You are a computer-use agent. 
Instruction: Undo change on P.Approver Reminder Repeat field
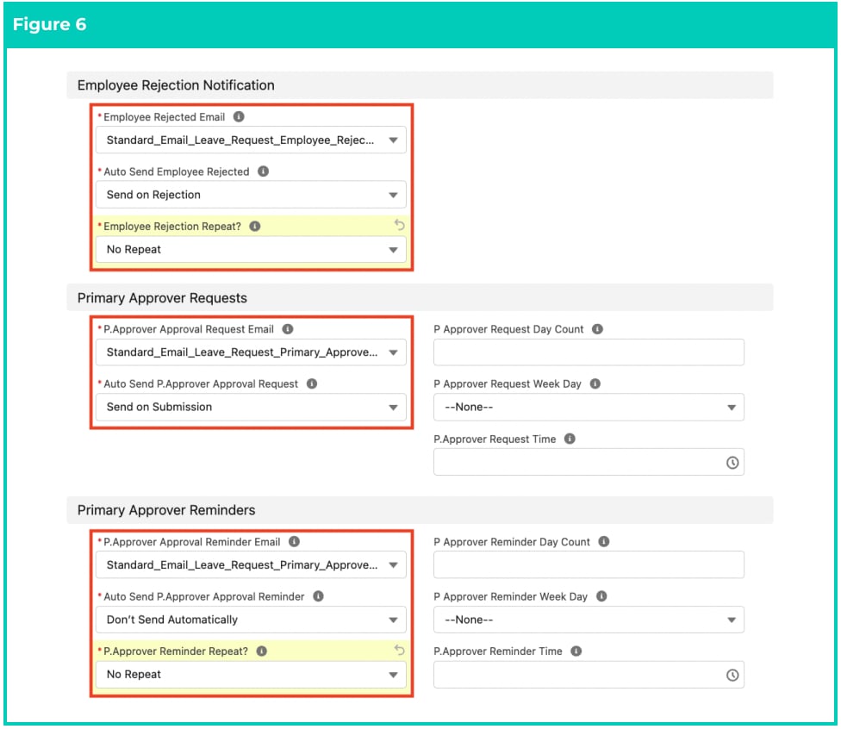(x=400, y=650)
